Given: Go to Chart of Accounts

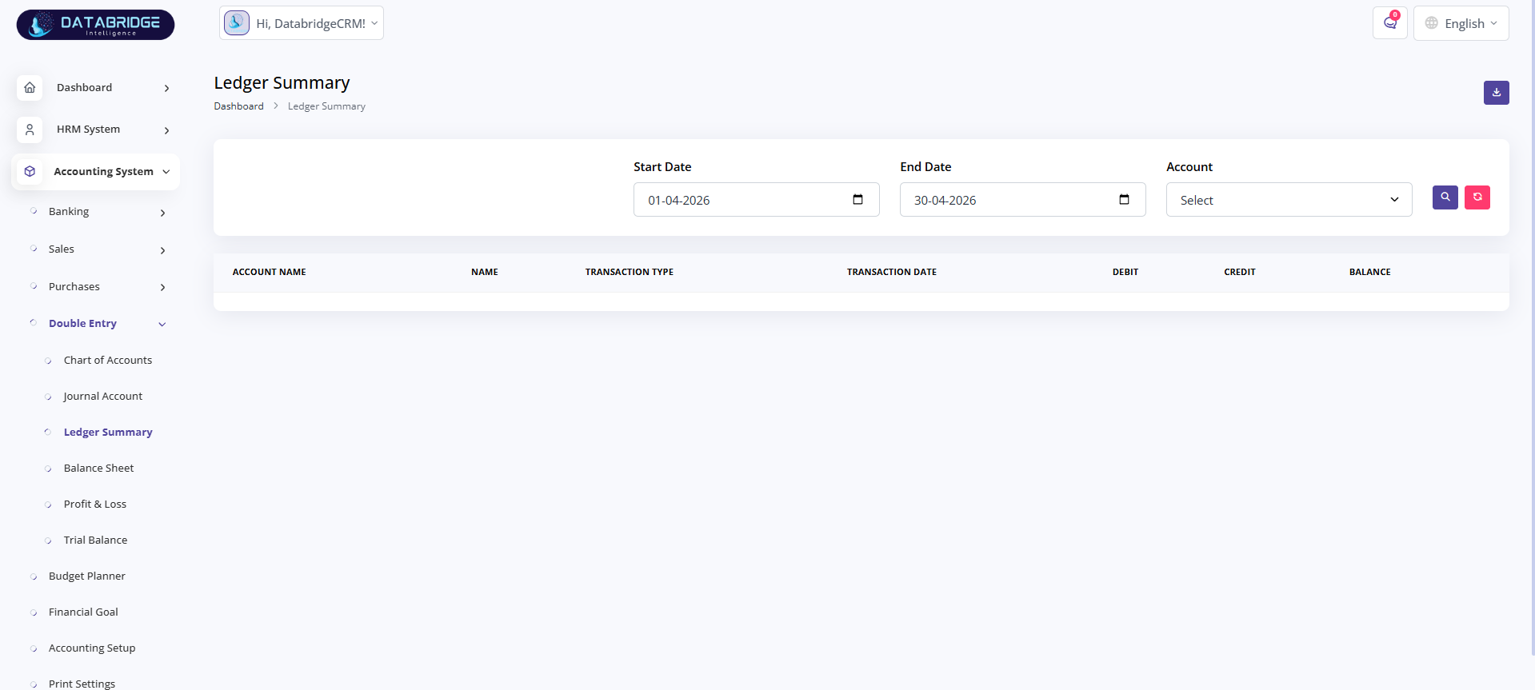Looking at the screenshot, I should click(108, 361).
